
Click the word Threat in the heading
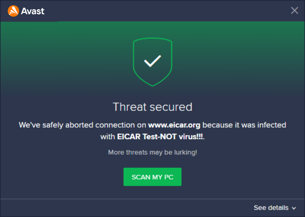130,107
